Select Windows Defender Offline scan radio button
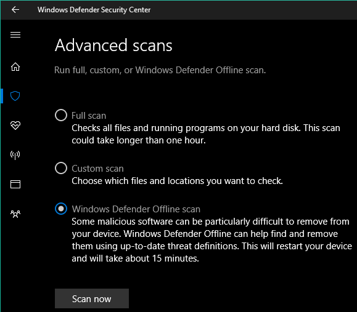The height and width of the screenshot is (312, 357). pos(61,209)
